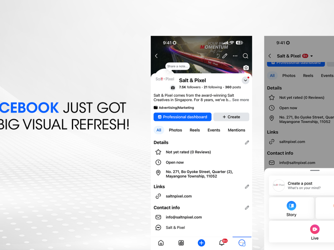Open notifications bell with 9+ badge
This screenshot has width=334, height=250.
222,243
